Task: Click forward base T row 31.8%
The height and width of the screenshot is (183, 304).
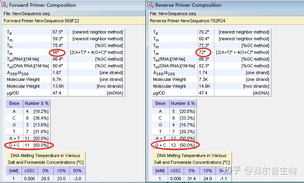Action: click(x=28, y=132)
